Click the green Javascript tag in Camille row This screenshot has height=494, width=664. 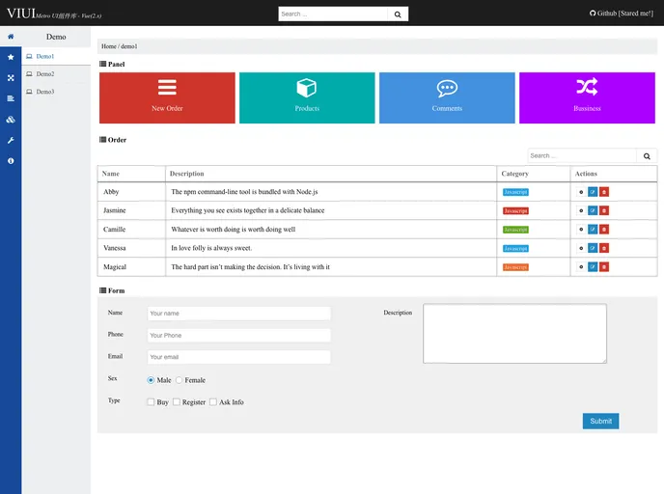(515, 230)
